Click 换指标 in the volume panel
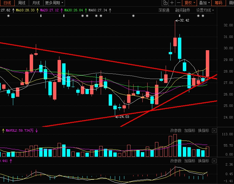 pyautogui.click(x=204, y=131)
